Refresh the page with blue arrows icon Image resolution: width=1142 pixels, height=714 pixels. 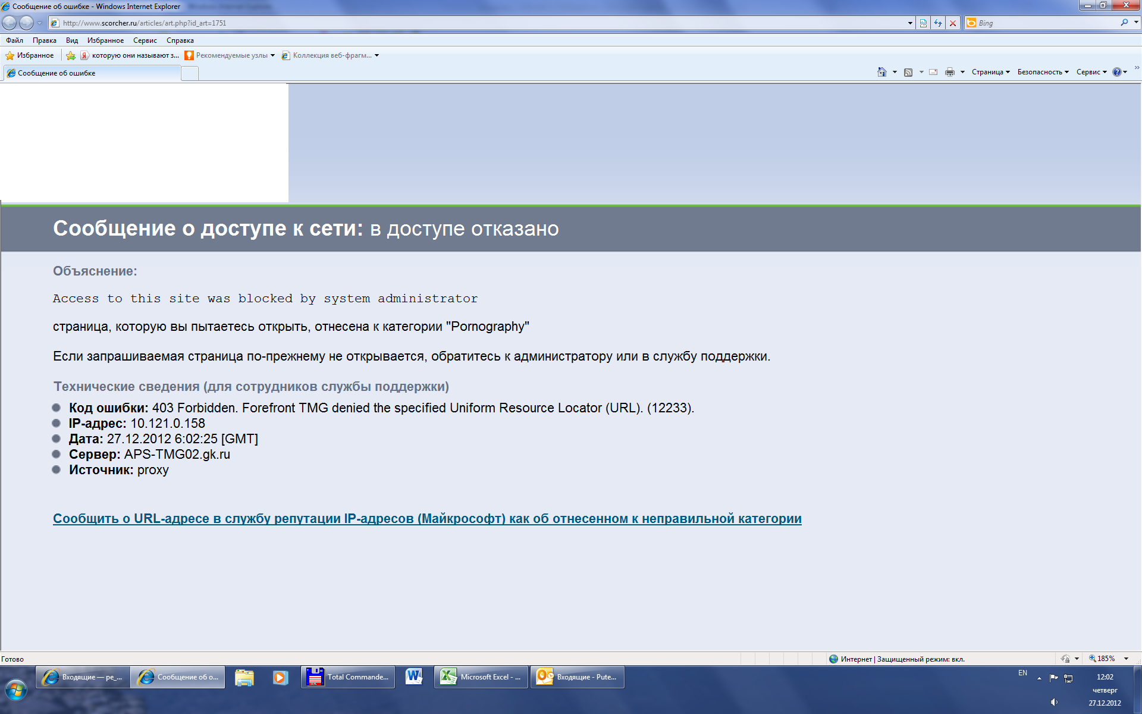938,23
